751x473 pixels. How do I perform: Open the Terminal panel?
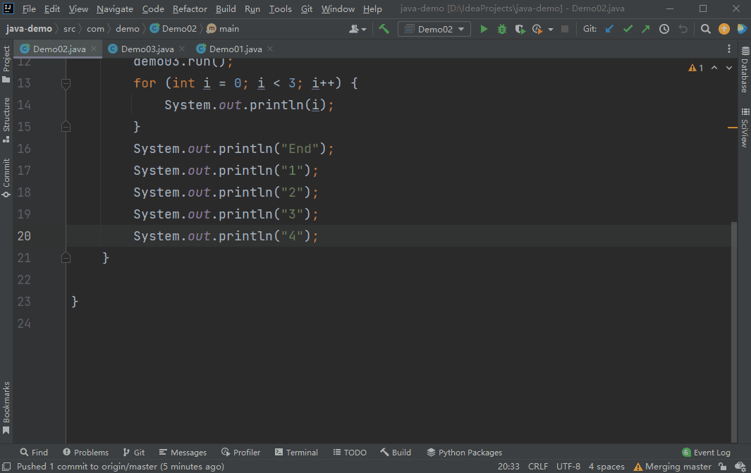[297, 452]
